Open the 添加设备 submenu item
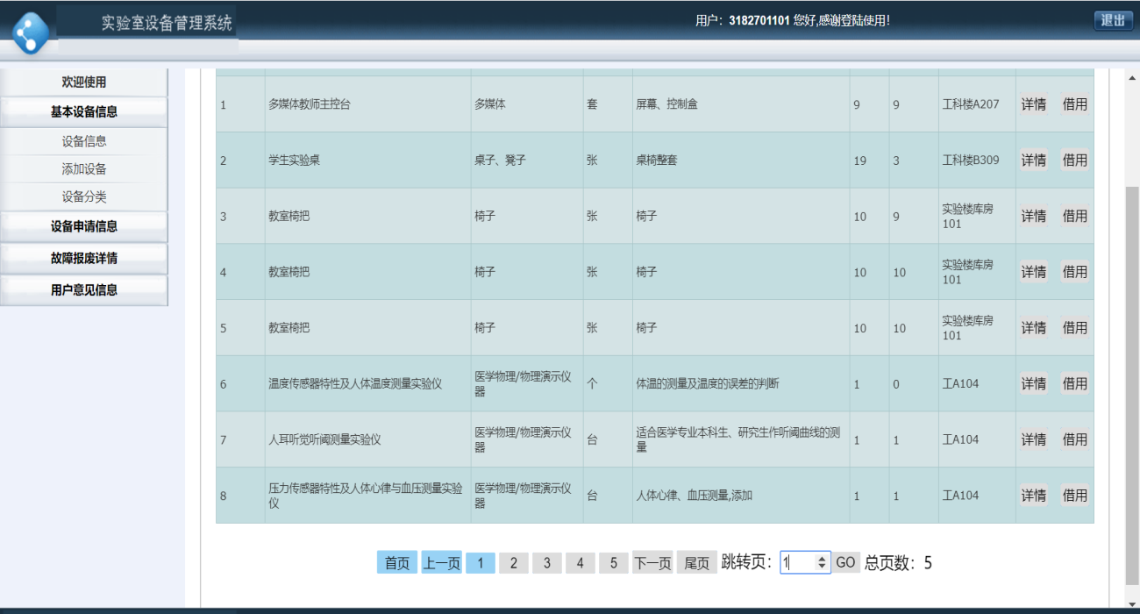The width and height of the screenshot is (1140, 614). [x=83, y=169]
